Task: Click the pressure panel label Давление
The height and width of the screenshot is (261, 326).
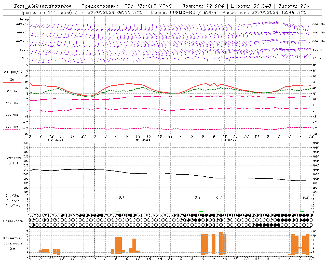Action: click(x=13, y=158)
